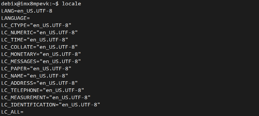Click the LC_IDENTIFICATION output line
The width and height of the screenshot is (259, 116).
(51, 105)
